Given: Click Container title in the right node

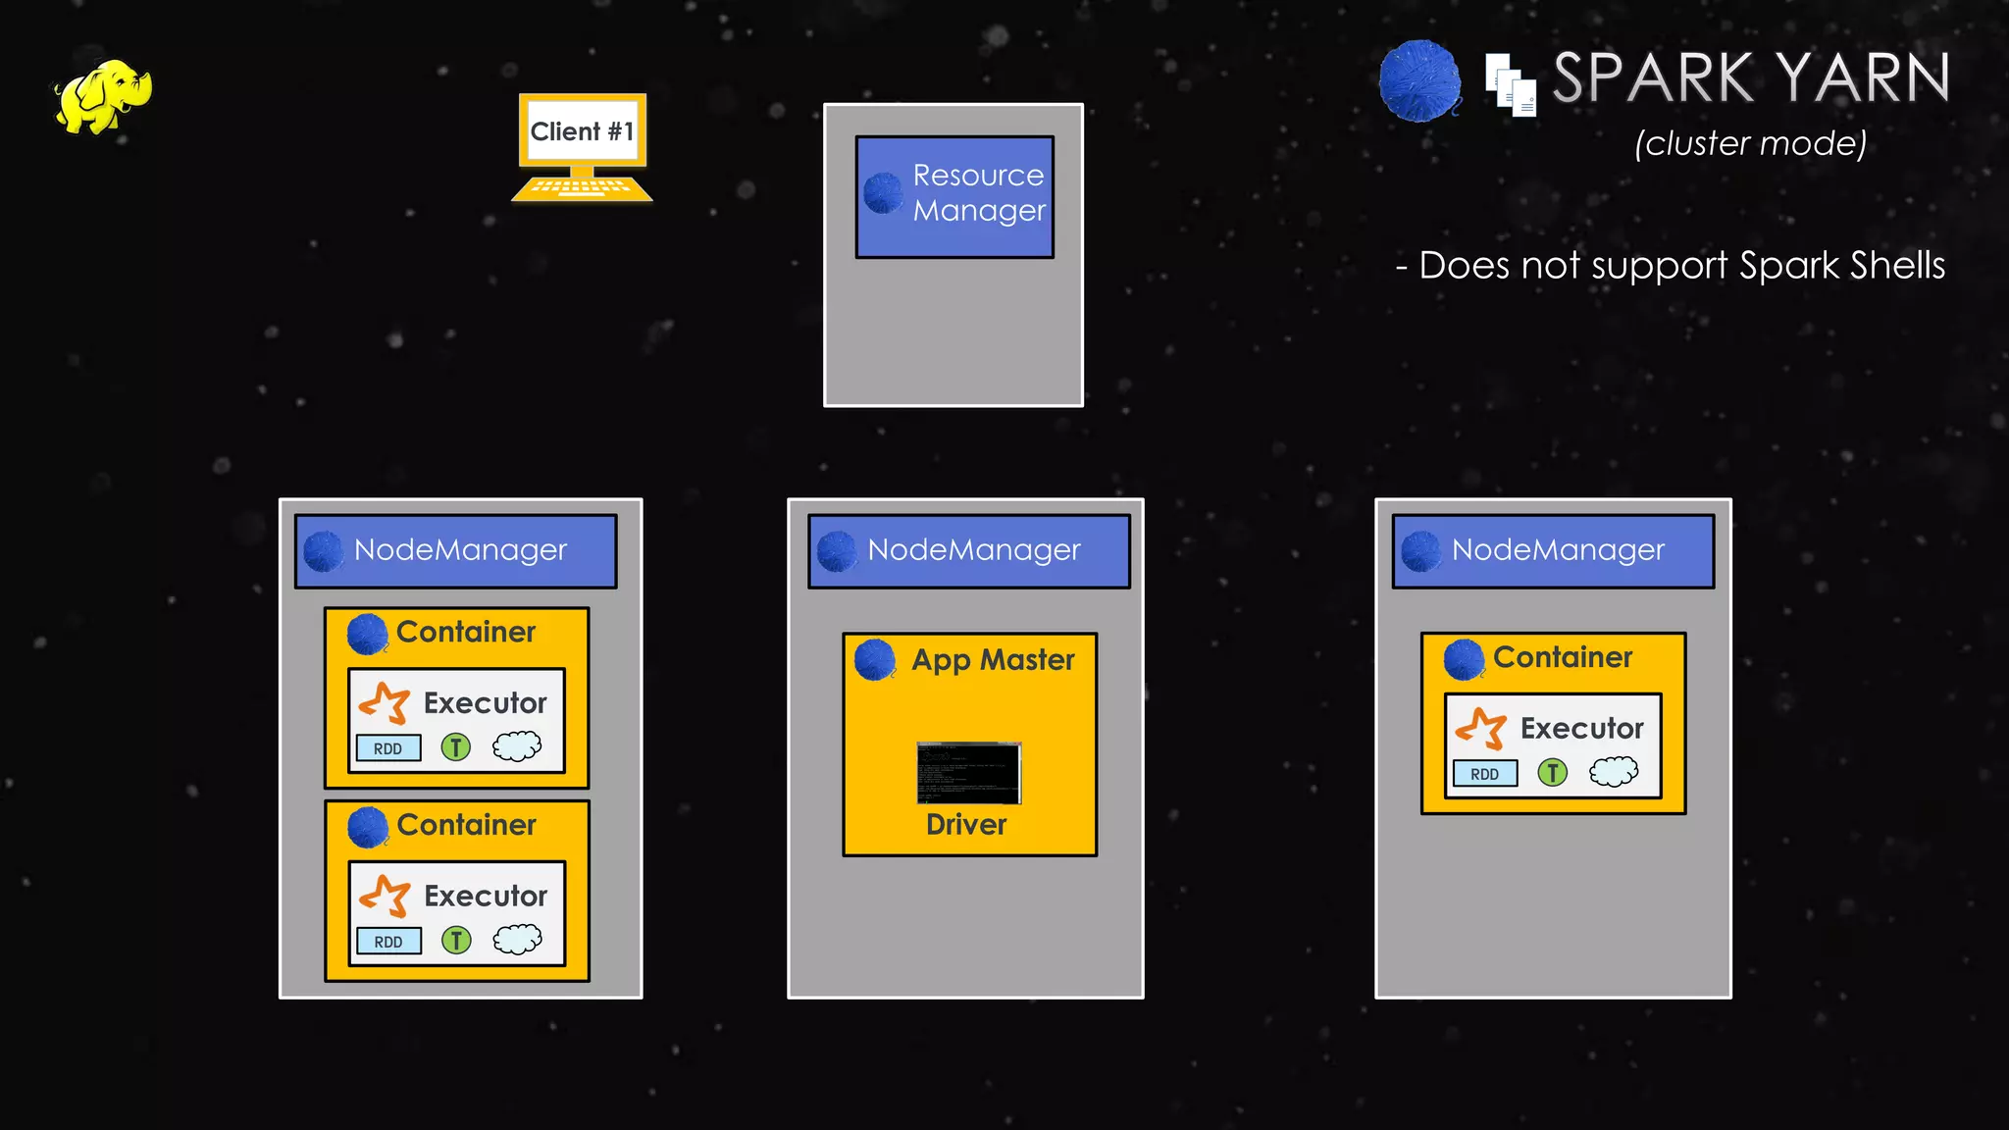Looking at the screenshot, I should (1563, 657).
